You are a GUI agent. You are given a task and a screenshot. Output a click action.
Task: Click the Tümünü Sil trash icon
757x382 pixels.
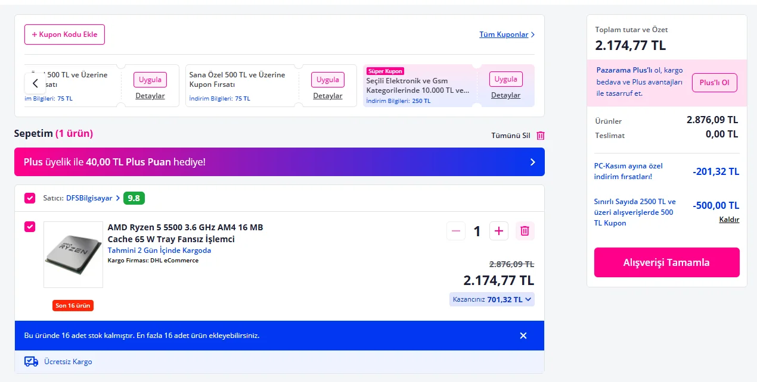coord(541,136)
